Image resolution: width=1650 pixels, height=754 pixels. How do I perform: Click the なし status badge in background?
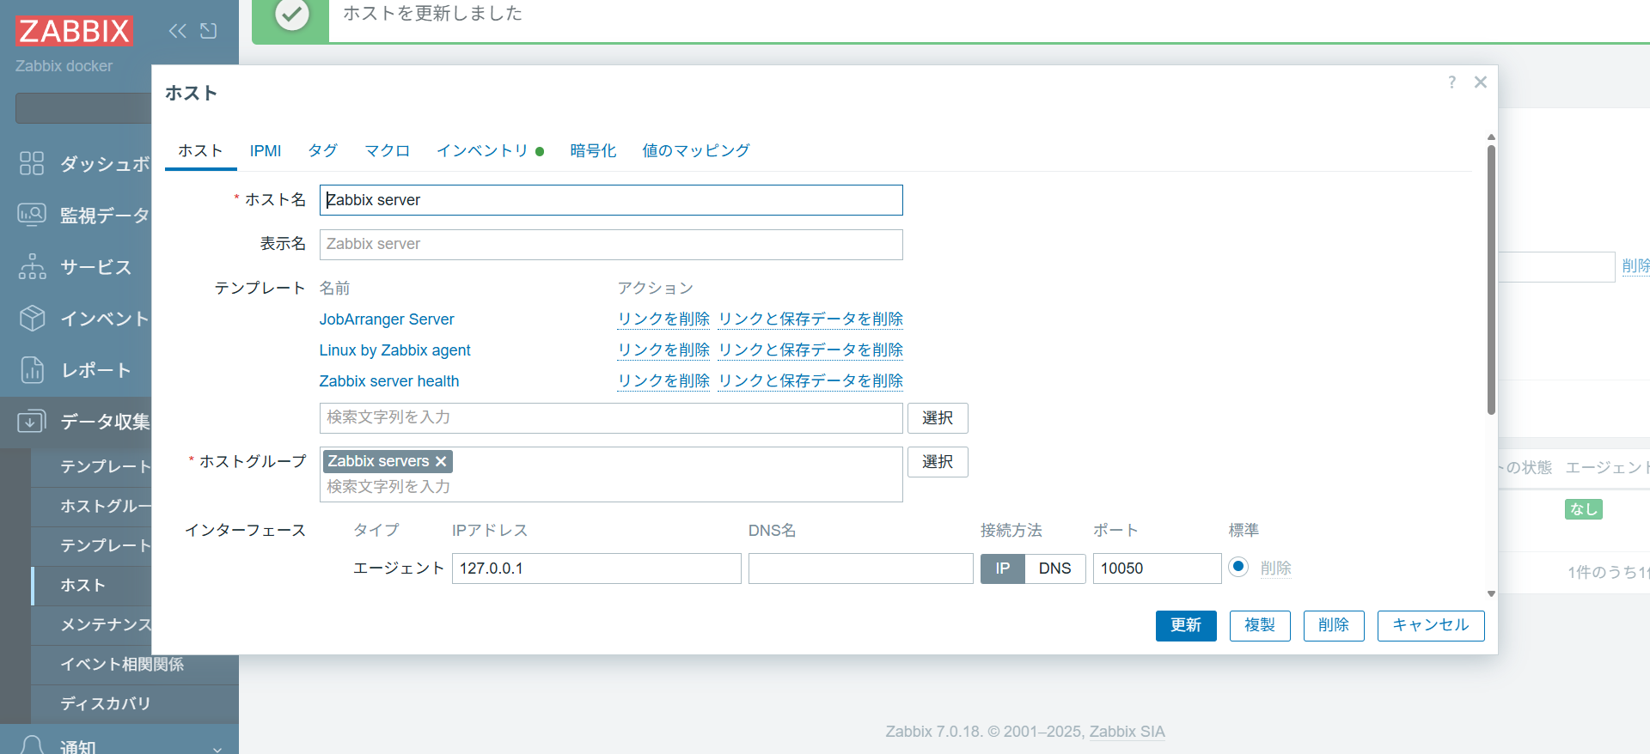[1583, 509]
